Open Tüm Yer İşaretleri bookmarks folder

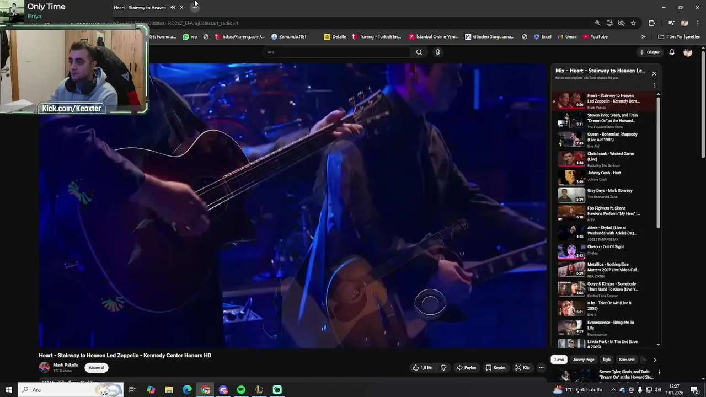pyautogui.click(x=680, y=37)
